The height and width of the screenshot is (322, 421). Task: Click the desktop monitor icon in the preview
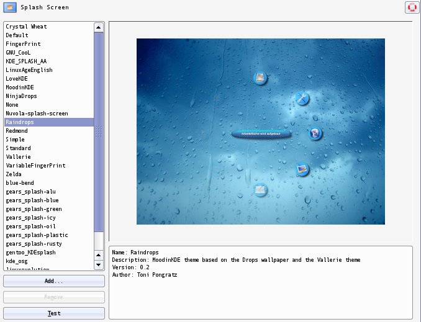coord(302,169)
